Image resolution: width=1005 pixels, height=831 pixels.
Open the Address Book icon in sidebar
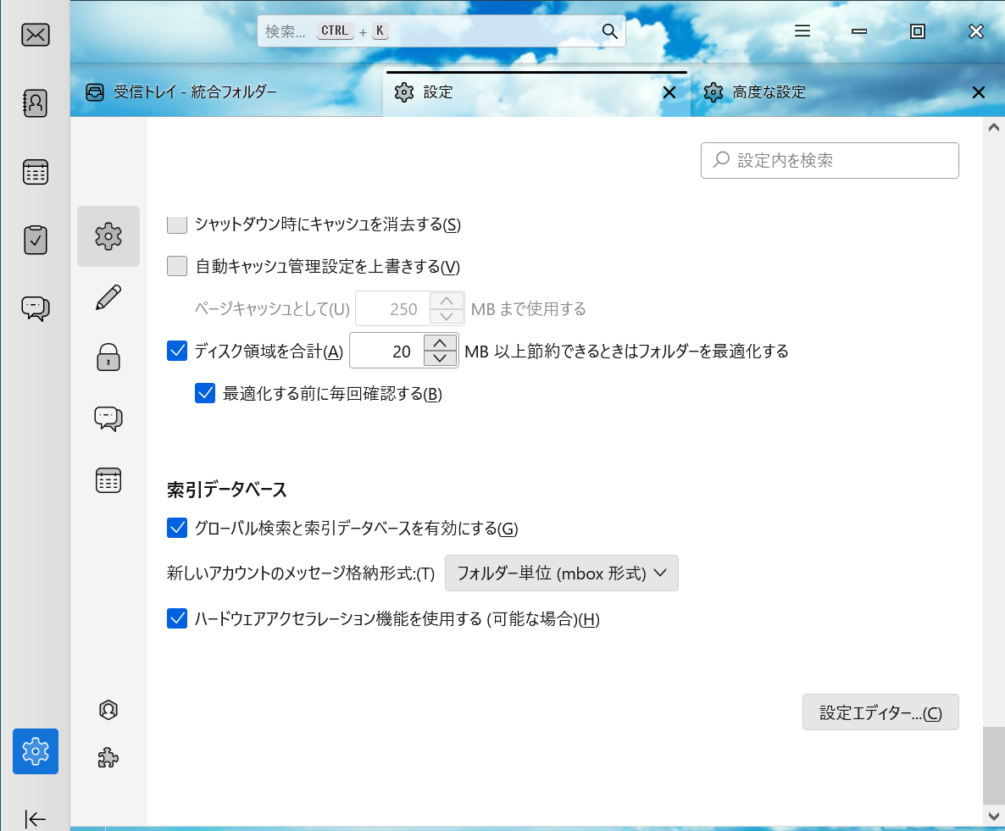click(35, 102)
